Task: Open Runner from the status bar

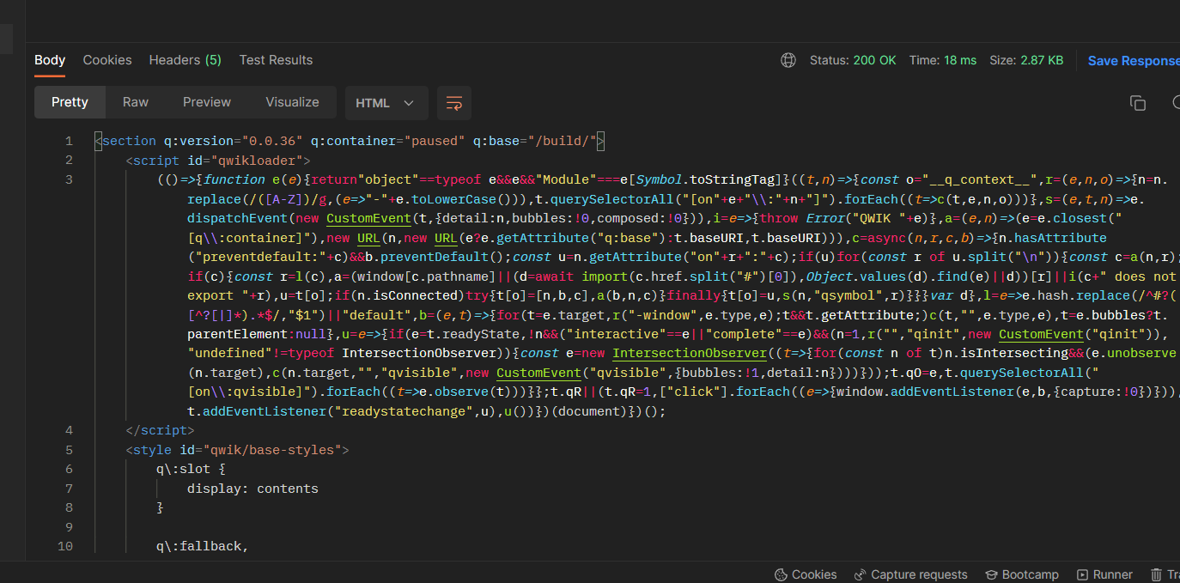Action: pyautogui.click(x=1104, y=574)
